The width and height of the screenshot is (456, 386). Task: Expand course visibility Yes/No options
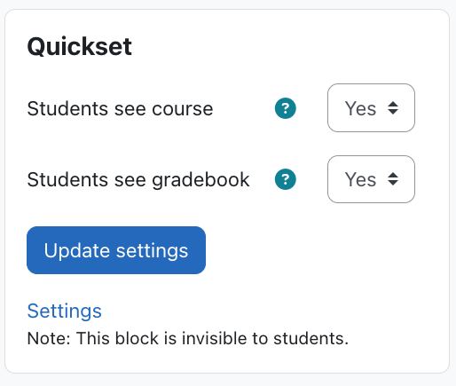click(371, 108)
